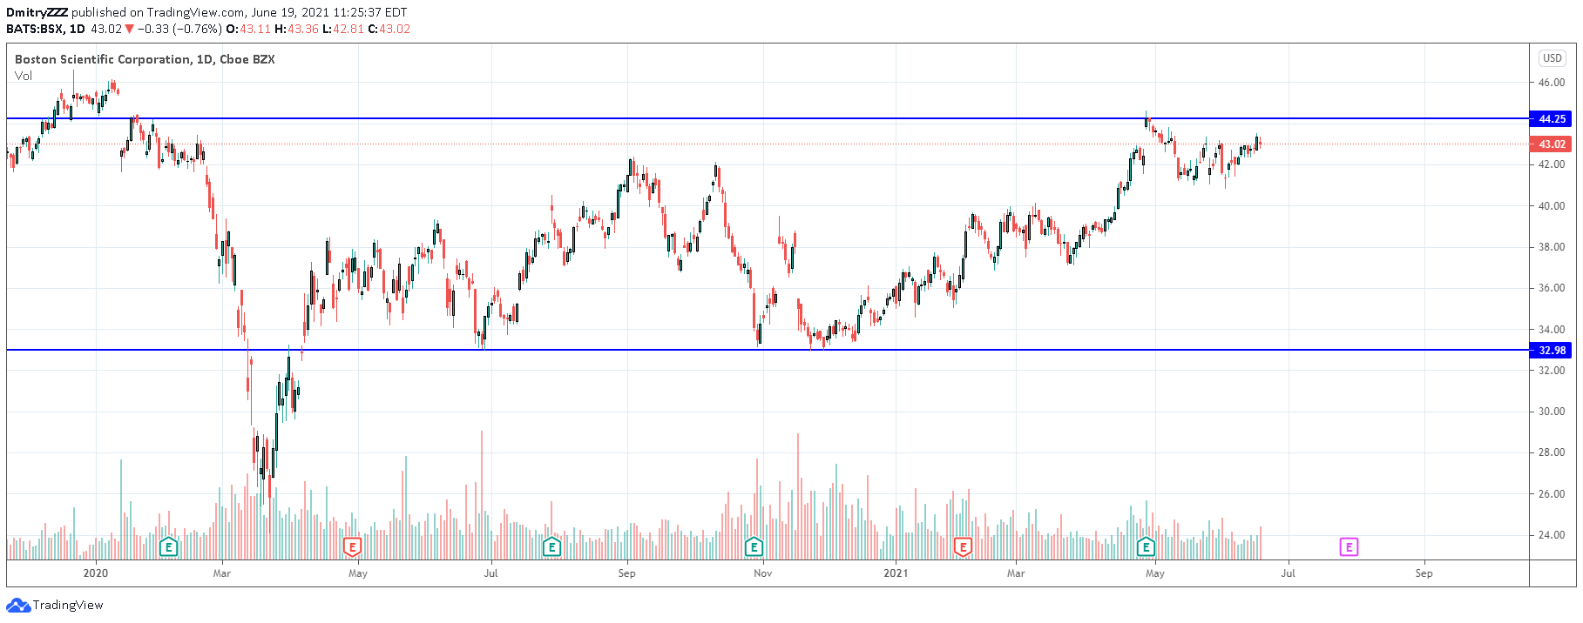This screenshot has width=1583, height=623.
Task: Click the Vol indicator label
Action: click(x=24, y=76)
